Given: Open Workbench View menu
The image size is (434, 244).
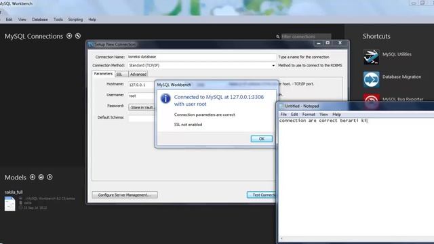Looking at the screenshot, I should click(22, 20).
